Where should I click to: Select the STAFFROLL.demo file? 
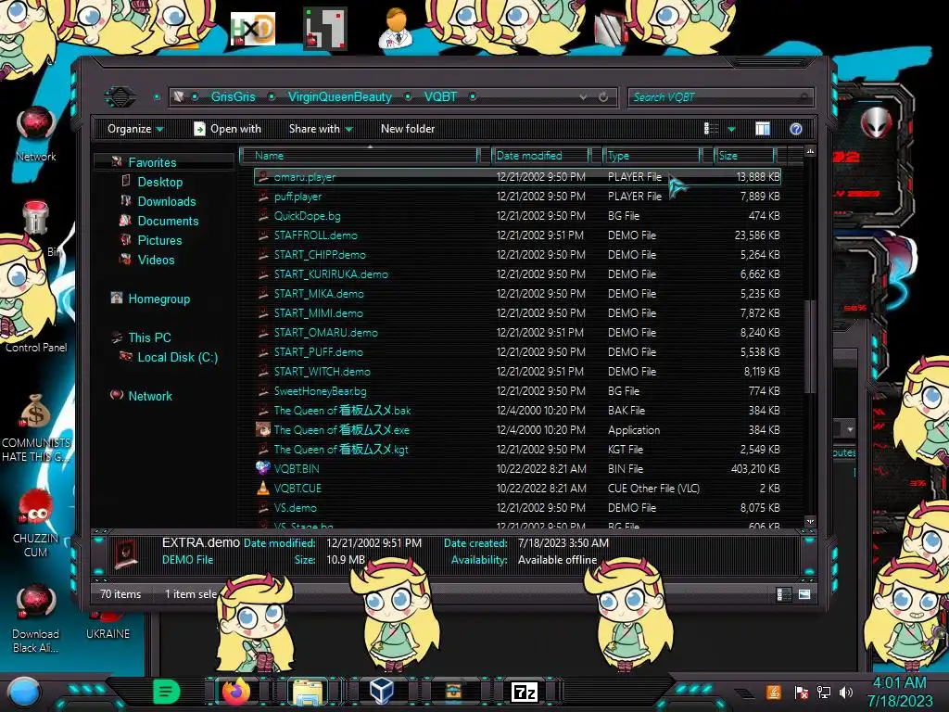coord(517,235)
